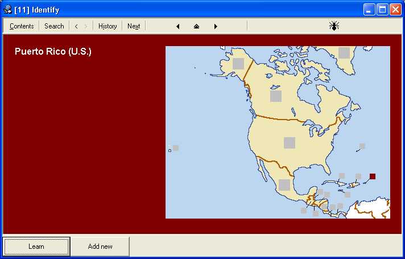405x259 pixels.
Task: Select the gray marker over Canada
Action: click(x=276, y=96)
